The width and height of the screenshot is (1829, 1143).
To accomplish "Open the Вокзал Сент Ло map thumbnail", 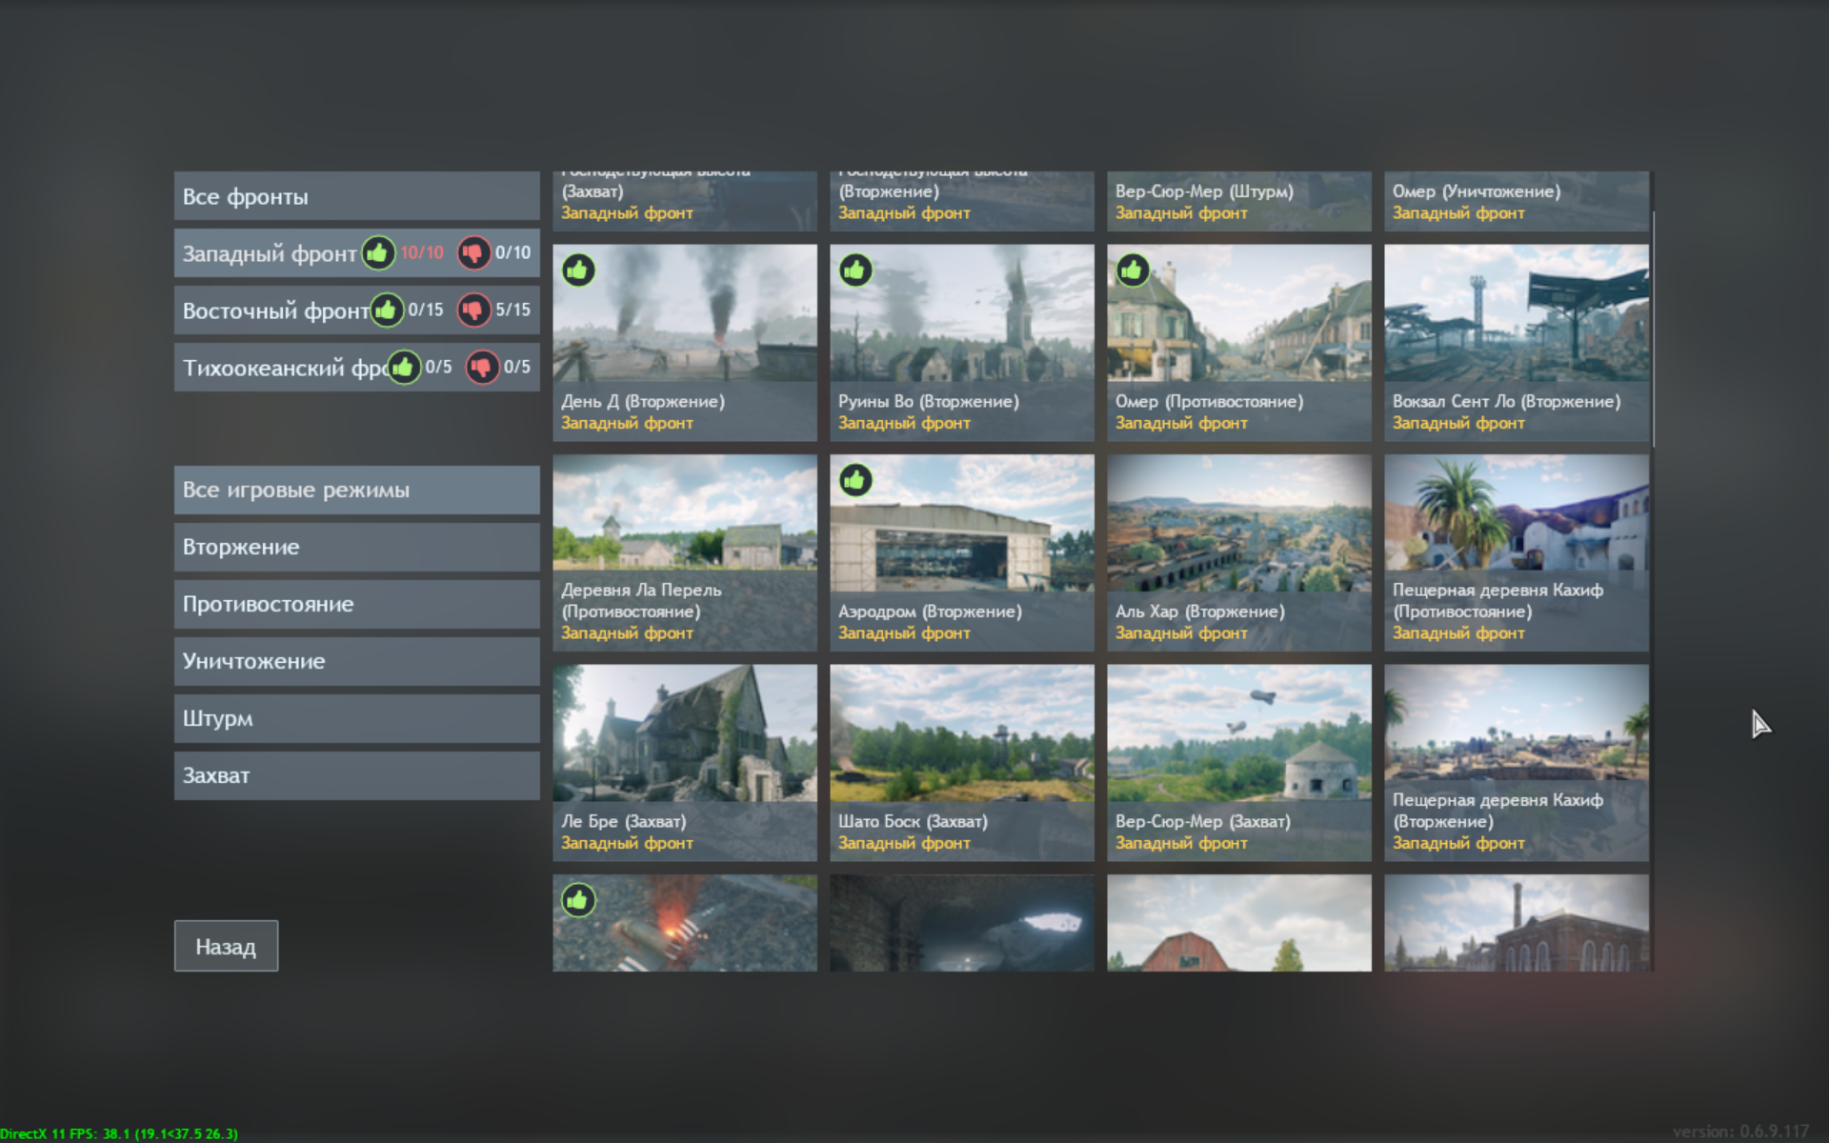I will [x=1516, y=314].
